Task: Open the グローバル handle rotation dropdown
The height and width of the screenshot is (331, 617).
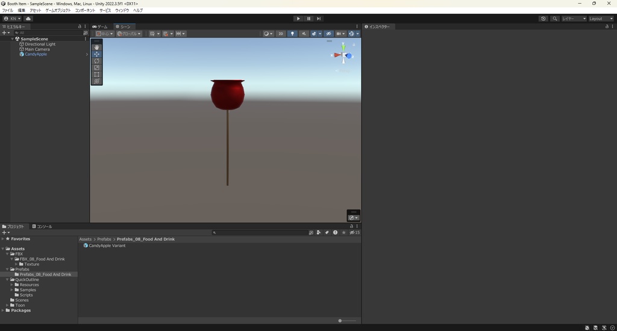Action: [129, 34]
